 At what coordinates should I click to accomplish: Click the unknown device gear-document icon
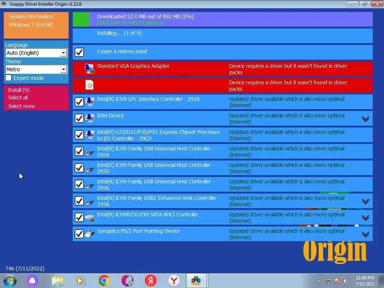pyautogui.click(x=89, y=85)
